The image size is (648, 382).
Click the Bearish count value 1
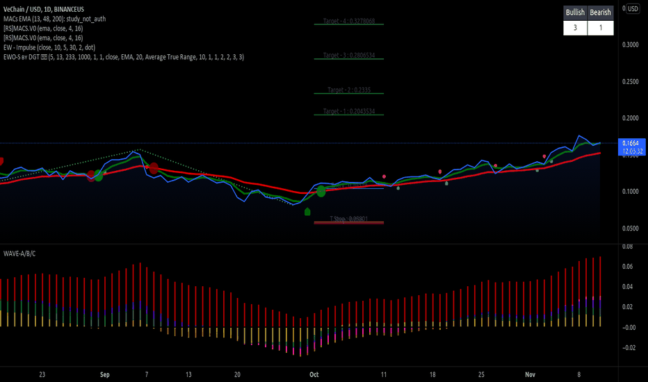600,28
